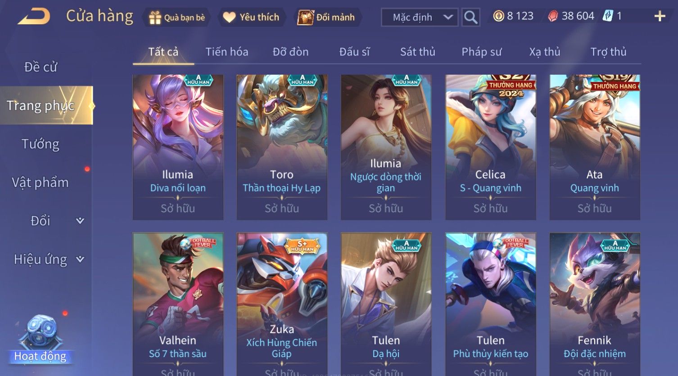
Task: Click the back arrow icon
Action: (x=34, y=17)
